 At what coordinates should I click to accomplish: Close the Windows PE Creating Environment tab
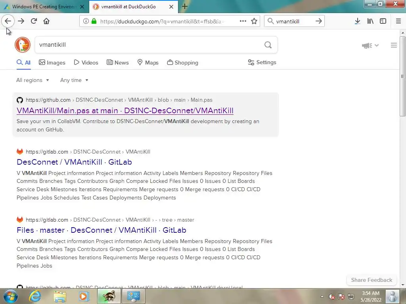point(82,7)
